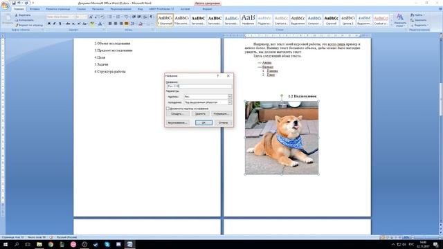The height and width of the screenshot is (249, 443).
Task: Switch to the Разметка страницы ribbon tab
Action: click(x=58, y=9)
